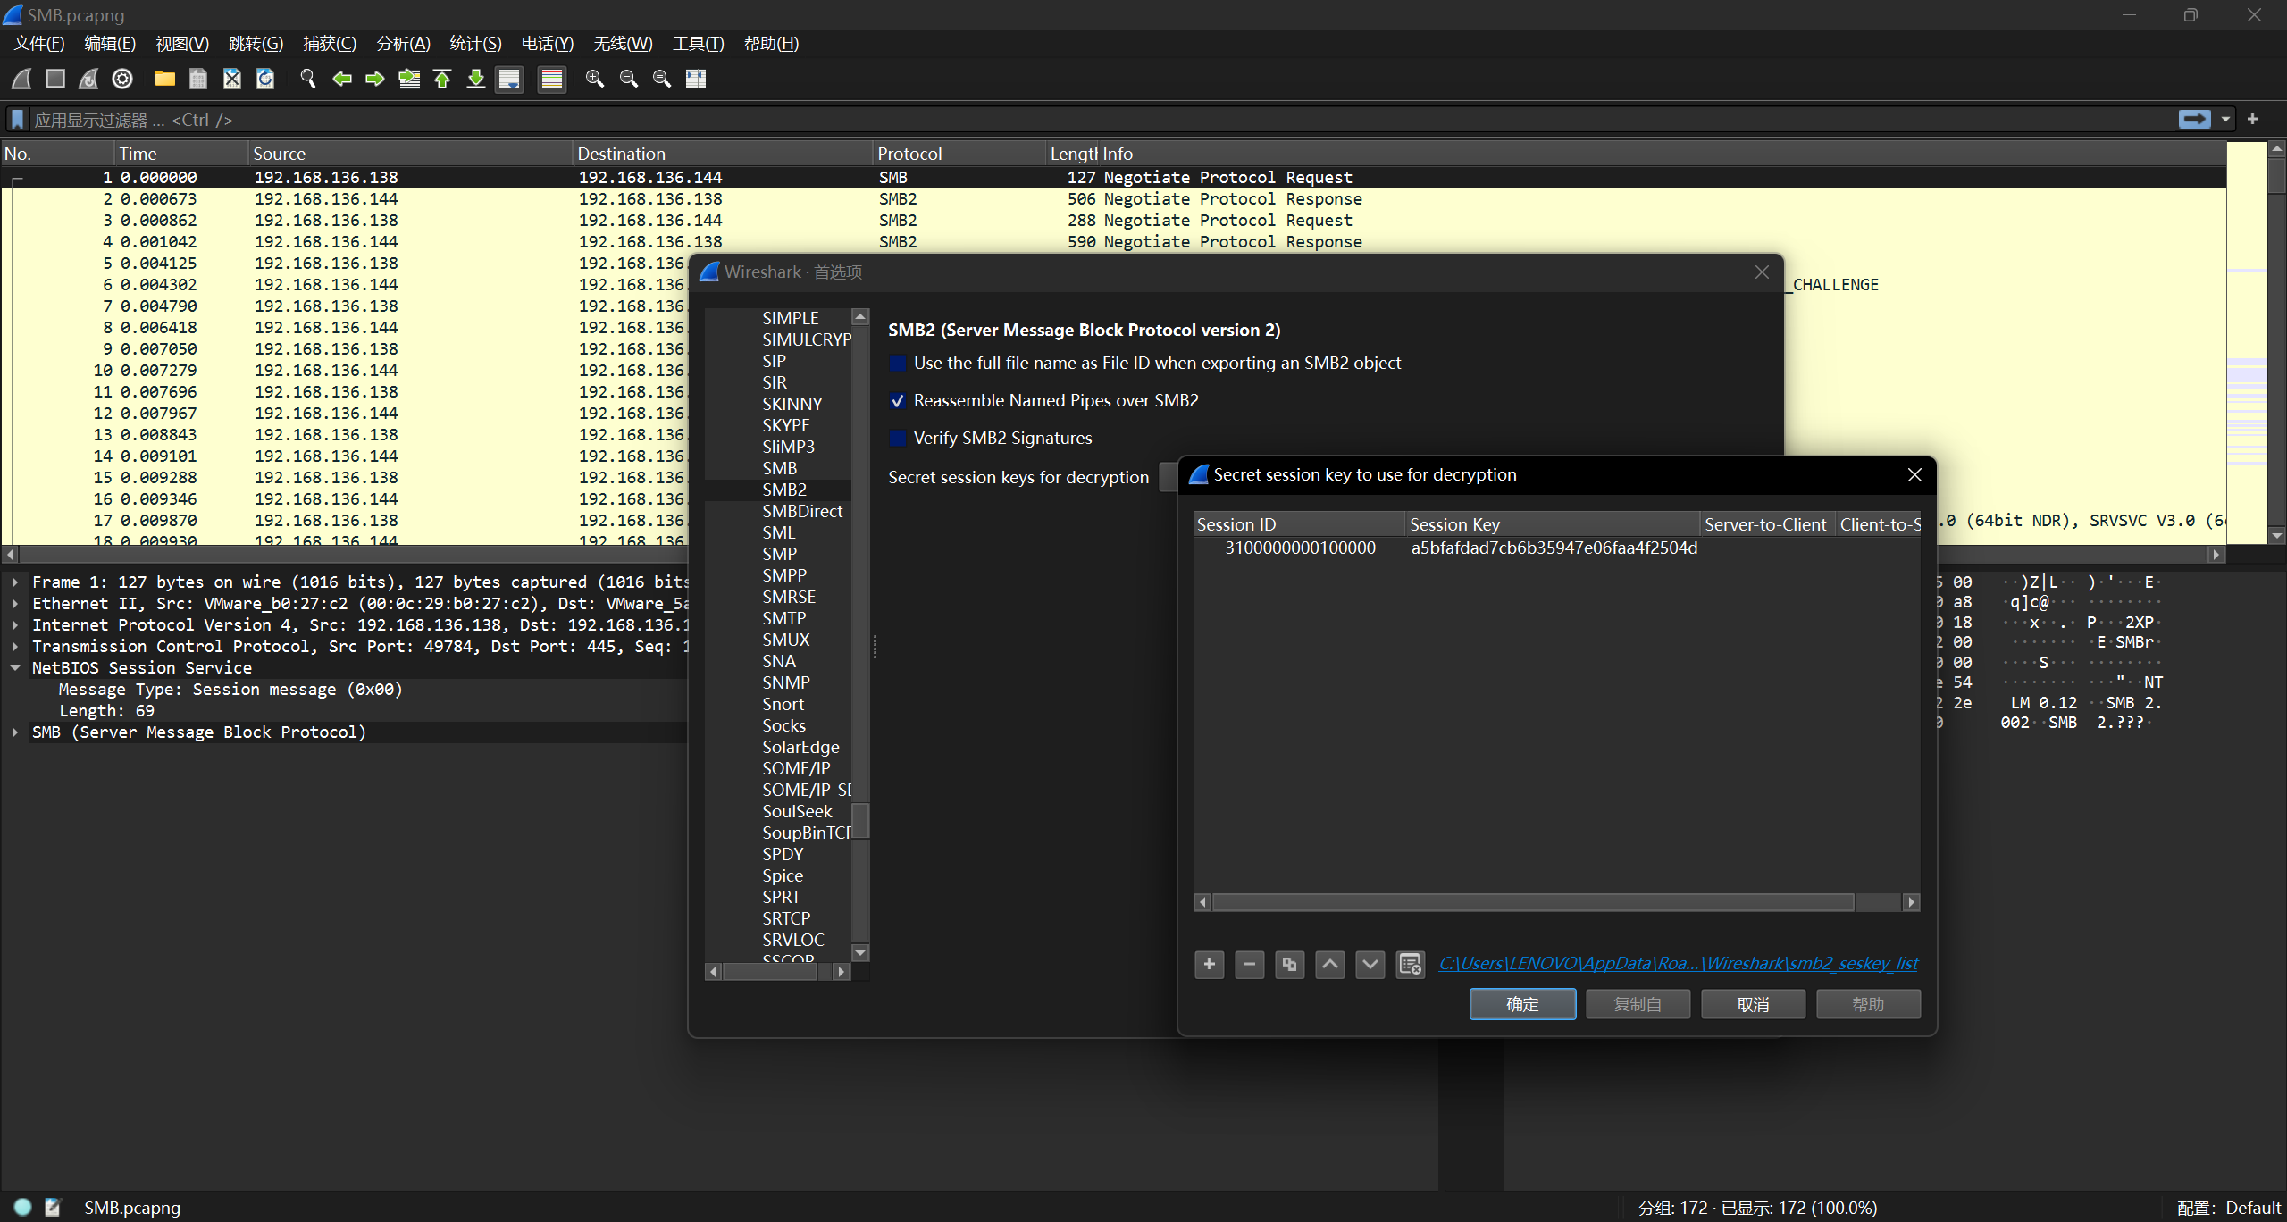Expand SMB (Server Message Block Protocol) node
Viewport: 2287px width, 1222px height.
(15, 732)
